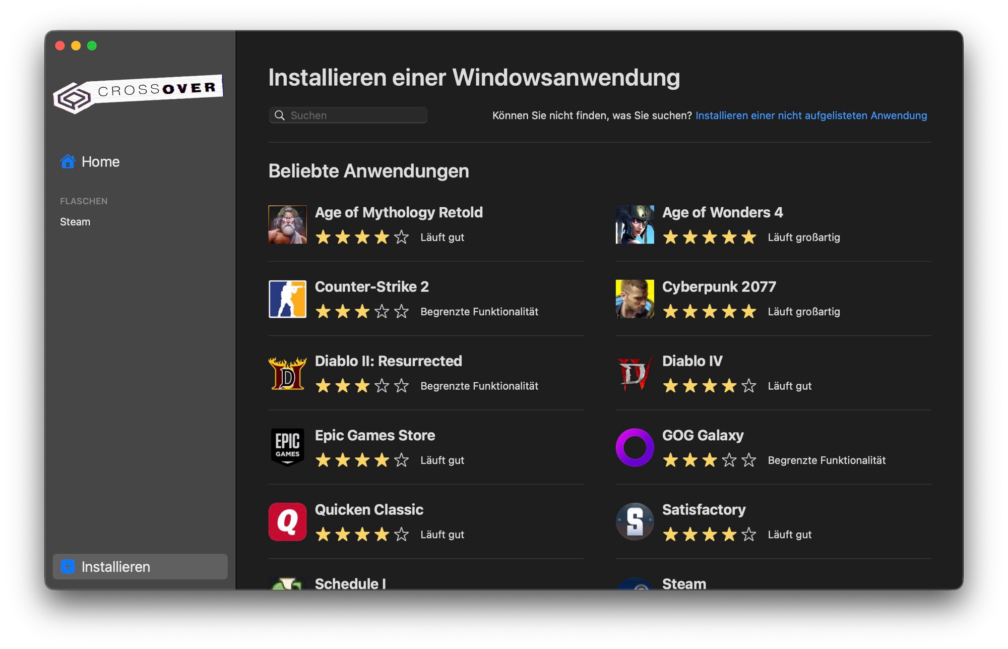Screen dimensions: 1008x649
Task: Select the Diablo IV icon
Action: (635, 373)
